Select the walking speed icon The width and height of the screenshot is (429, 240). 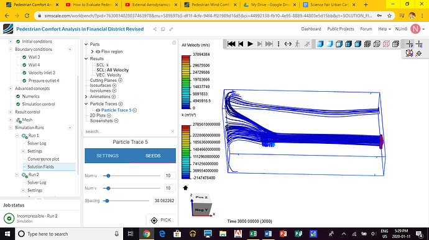click(297, 44)
